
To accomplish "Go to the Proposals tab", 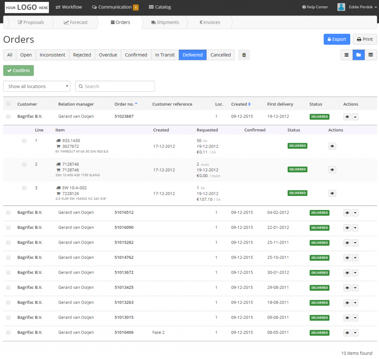I will tap(31, 22).
